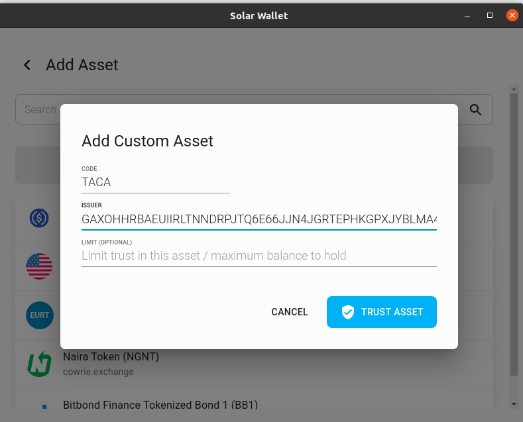Maximize the Solar Wallet window

click(x=490, y=15)
